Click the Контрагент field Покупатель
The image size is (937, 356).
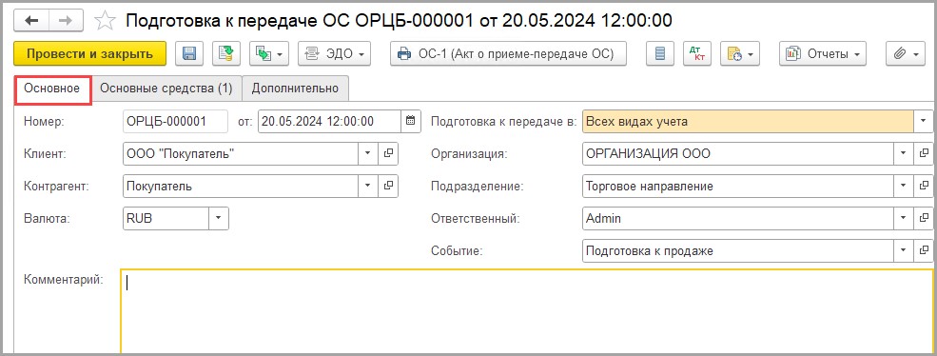[241, 186]
